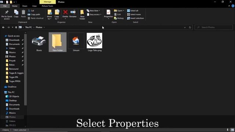The height and width of the screenshot is (132, 235).
Task: Switch to the Share tab
Action: 25,6
